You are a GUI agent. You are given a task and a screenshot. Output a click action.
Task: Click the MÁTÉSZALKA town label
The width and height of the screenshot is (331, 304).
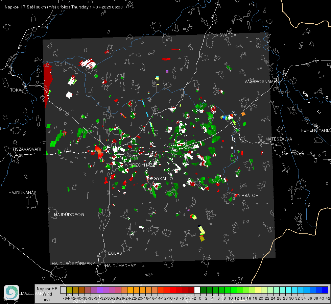(279, 139)
